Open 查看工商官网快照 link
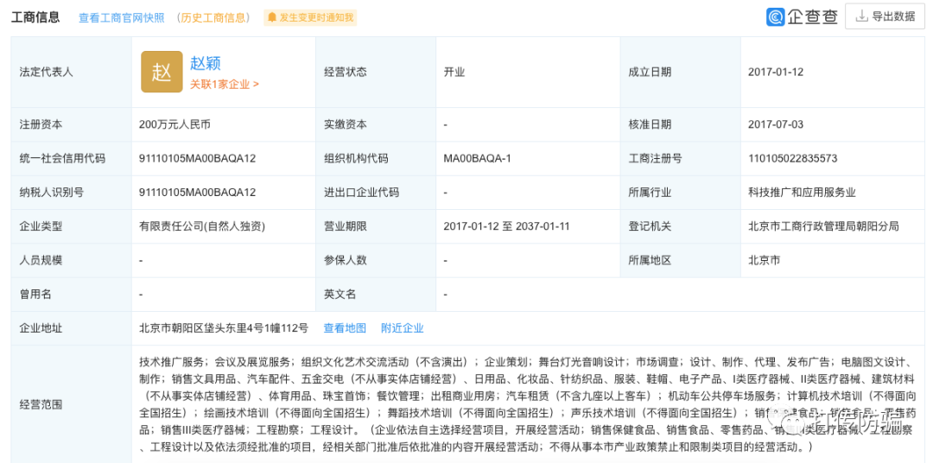The image size is (933, 463). tap(122, 17)
